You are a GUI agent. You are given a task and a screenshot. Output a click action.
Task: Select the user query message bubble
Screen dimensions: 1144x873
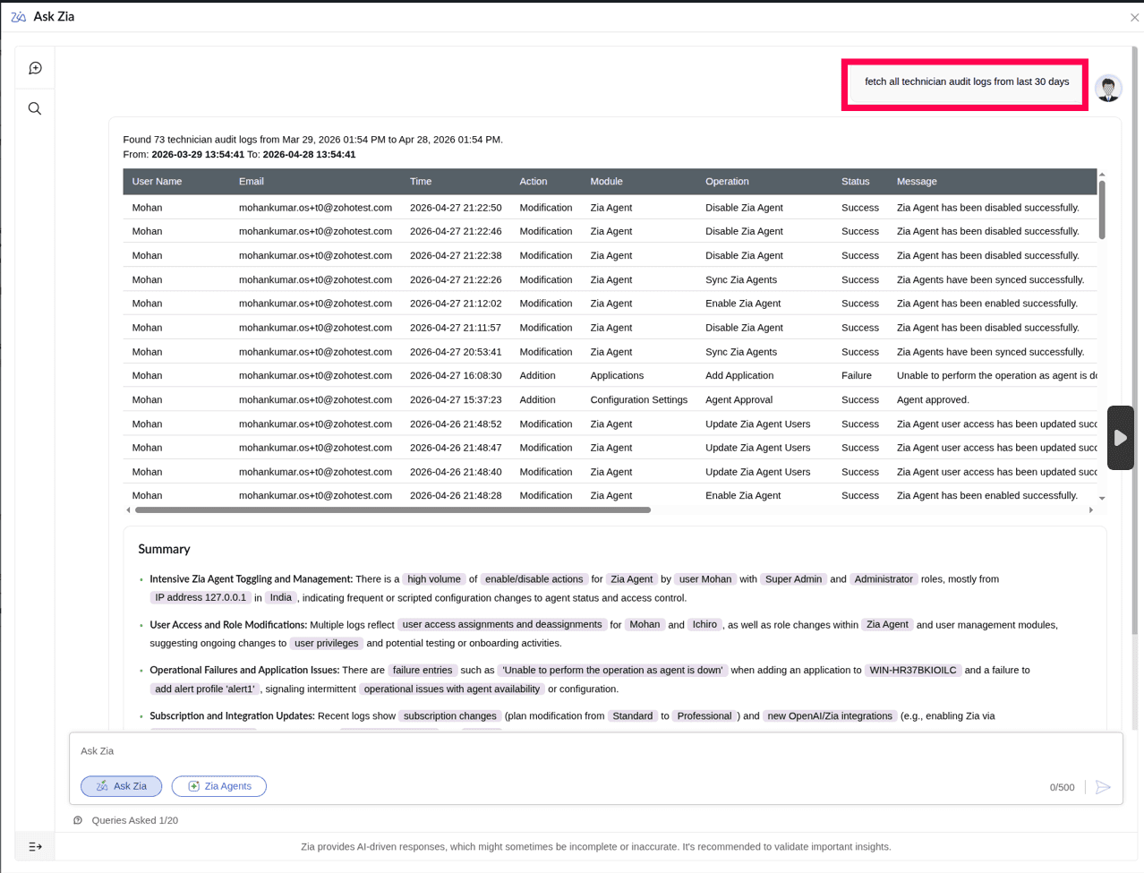click(966, 81)
